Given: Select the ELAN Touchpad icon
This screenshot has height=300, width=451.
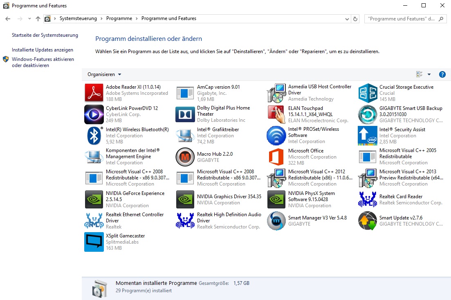Looking at the screenshot, I should [x=276, y=114].
